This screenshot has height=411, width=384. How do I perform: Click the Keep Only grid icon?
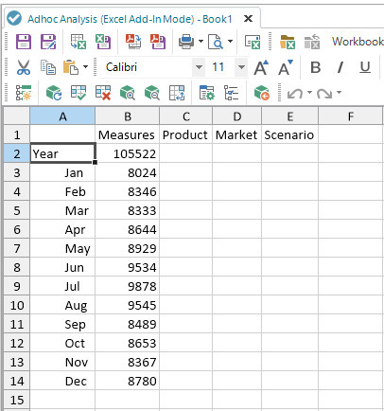[79, 93]
